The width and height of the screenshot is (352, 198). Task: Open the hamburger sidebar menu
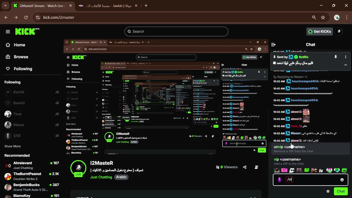coord(8,32)
